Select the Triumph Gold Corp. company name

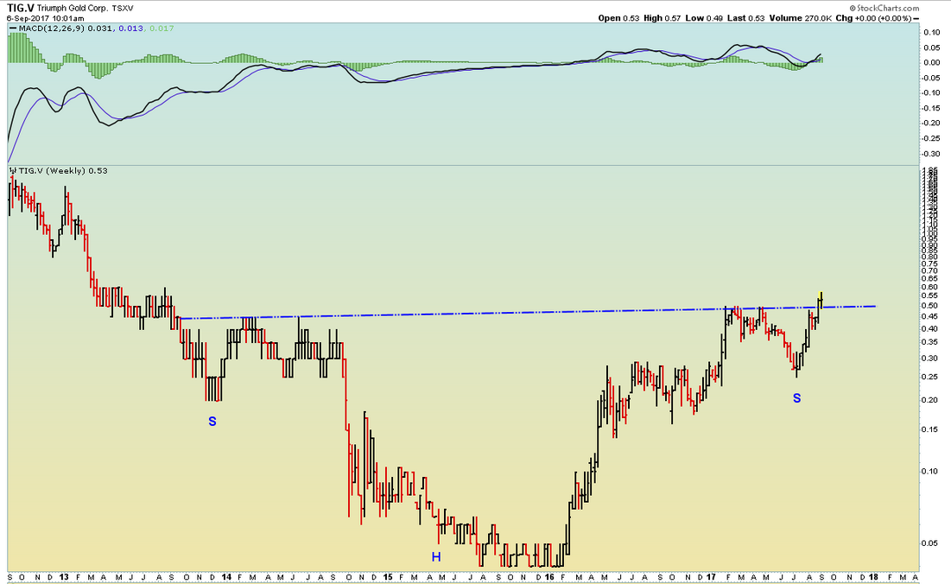click(73, 9)
